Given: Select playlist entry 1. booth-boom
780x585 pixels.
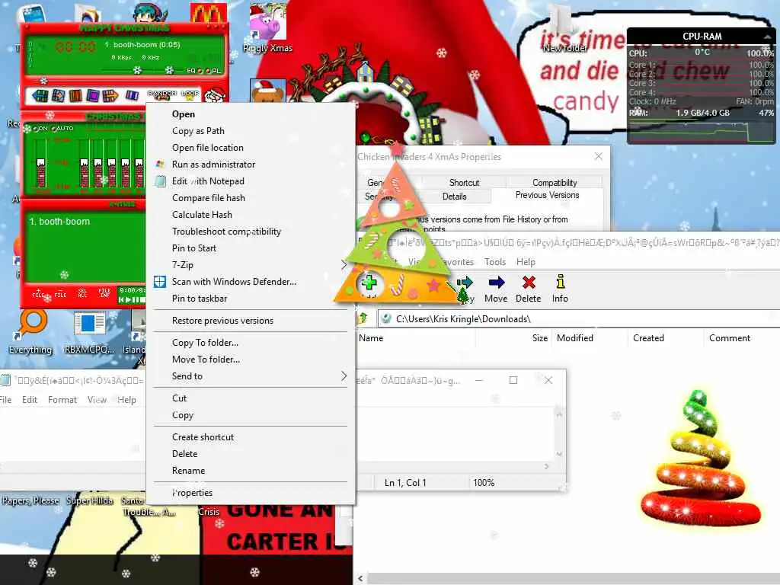Looking at the screenshot, I should (59, 222).
